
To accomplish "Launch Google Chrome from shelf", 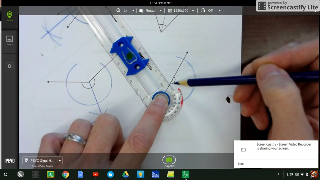I will pos(65,174).
